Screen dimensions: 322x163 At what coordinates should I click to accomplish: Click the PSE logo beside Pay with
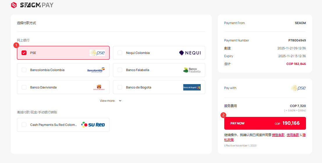click(298, 88)
